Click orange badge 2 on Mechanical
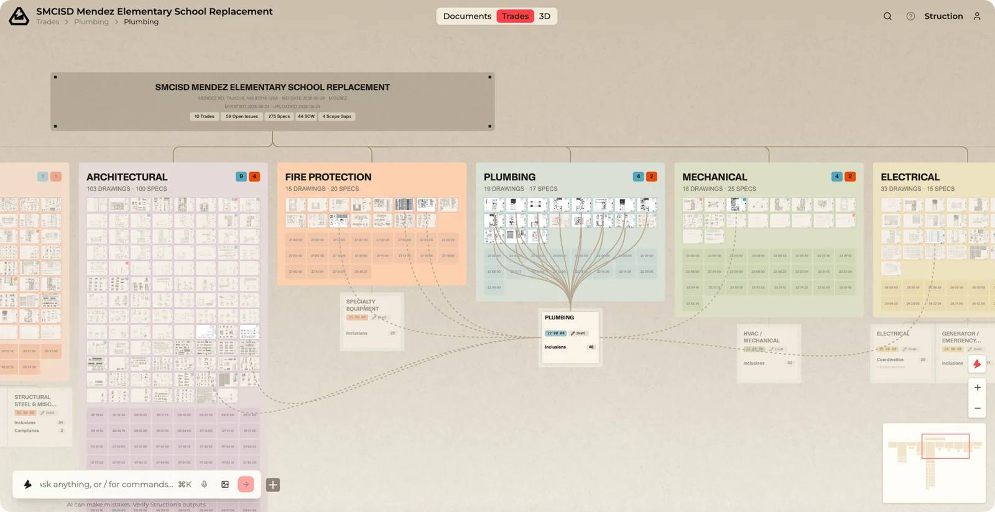 (x=850, y=176)
